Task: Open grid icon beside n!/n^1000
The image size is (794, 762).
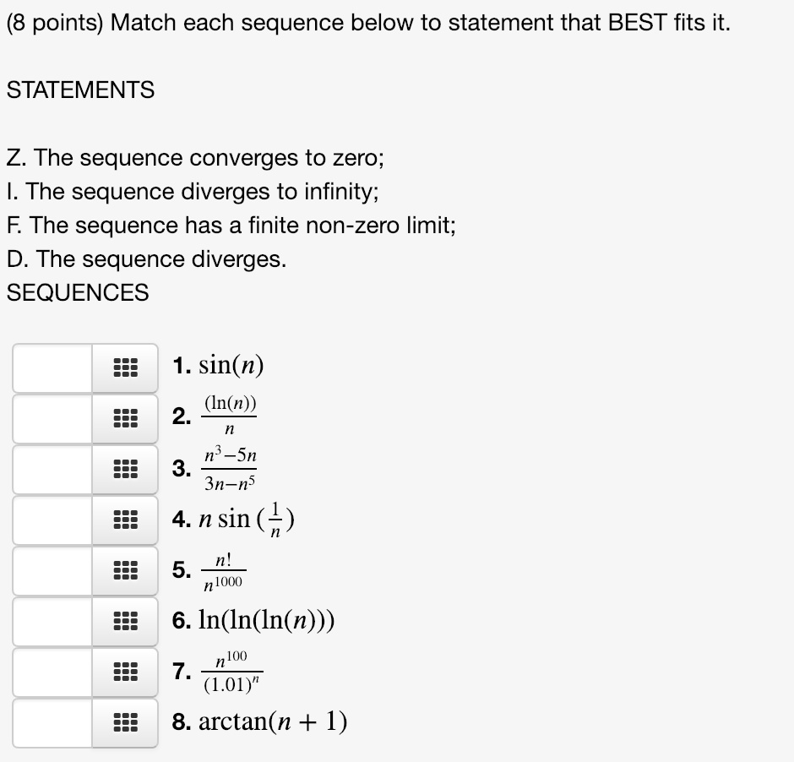Action: [124, 571]
